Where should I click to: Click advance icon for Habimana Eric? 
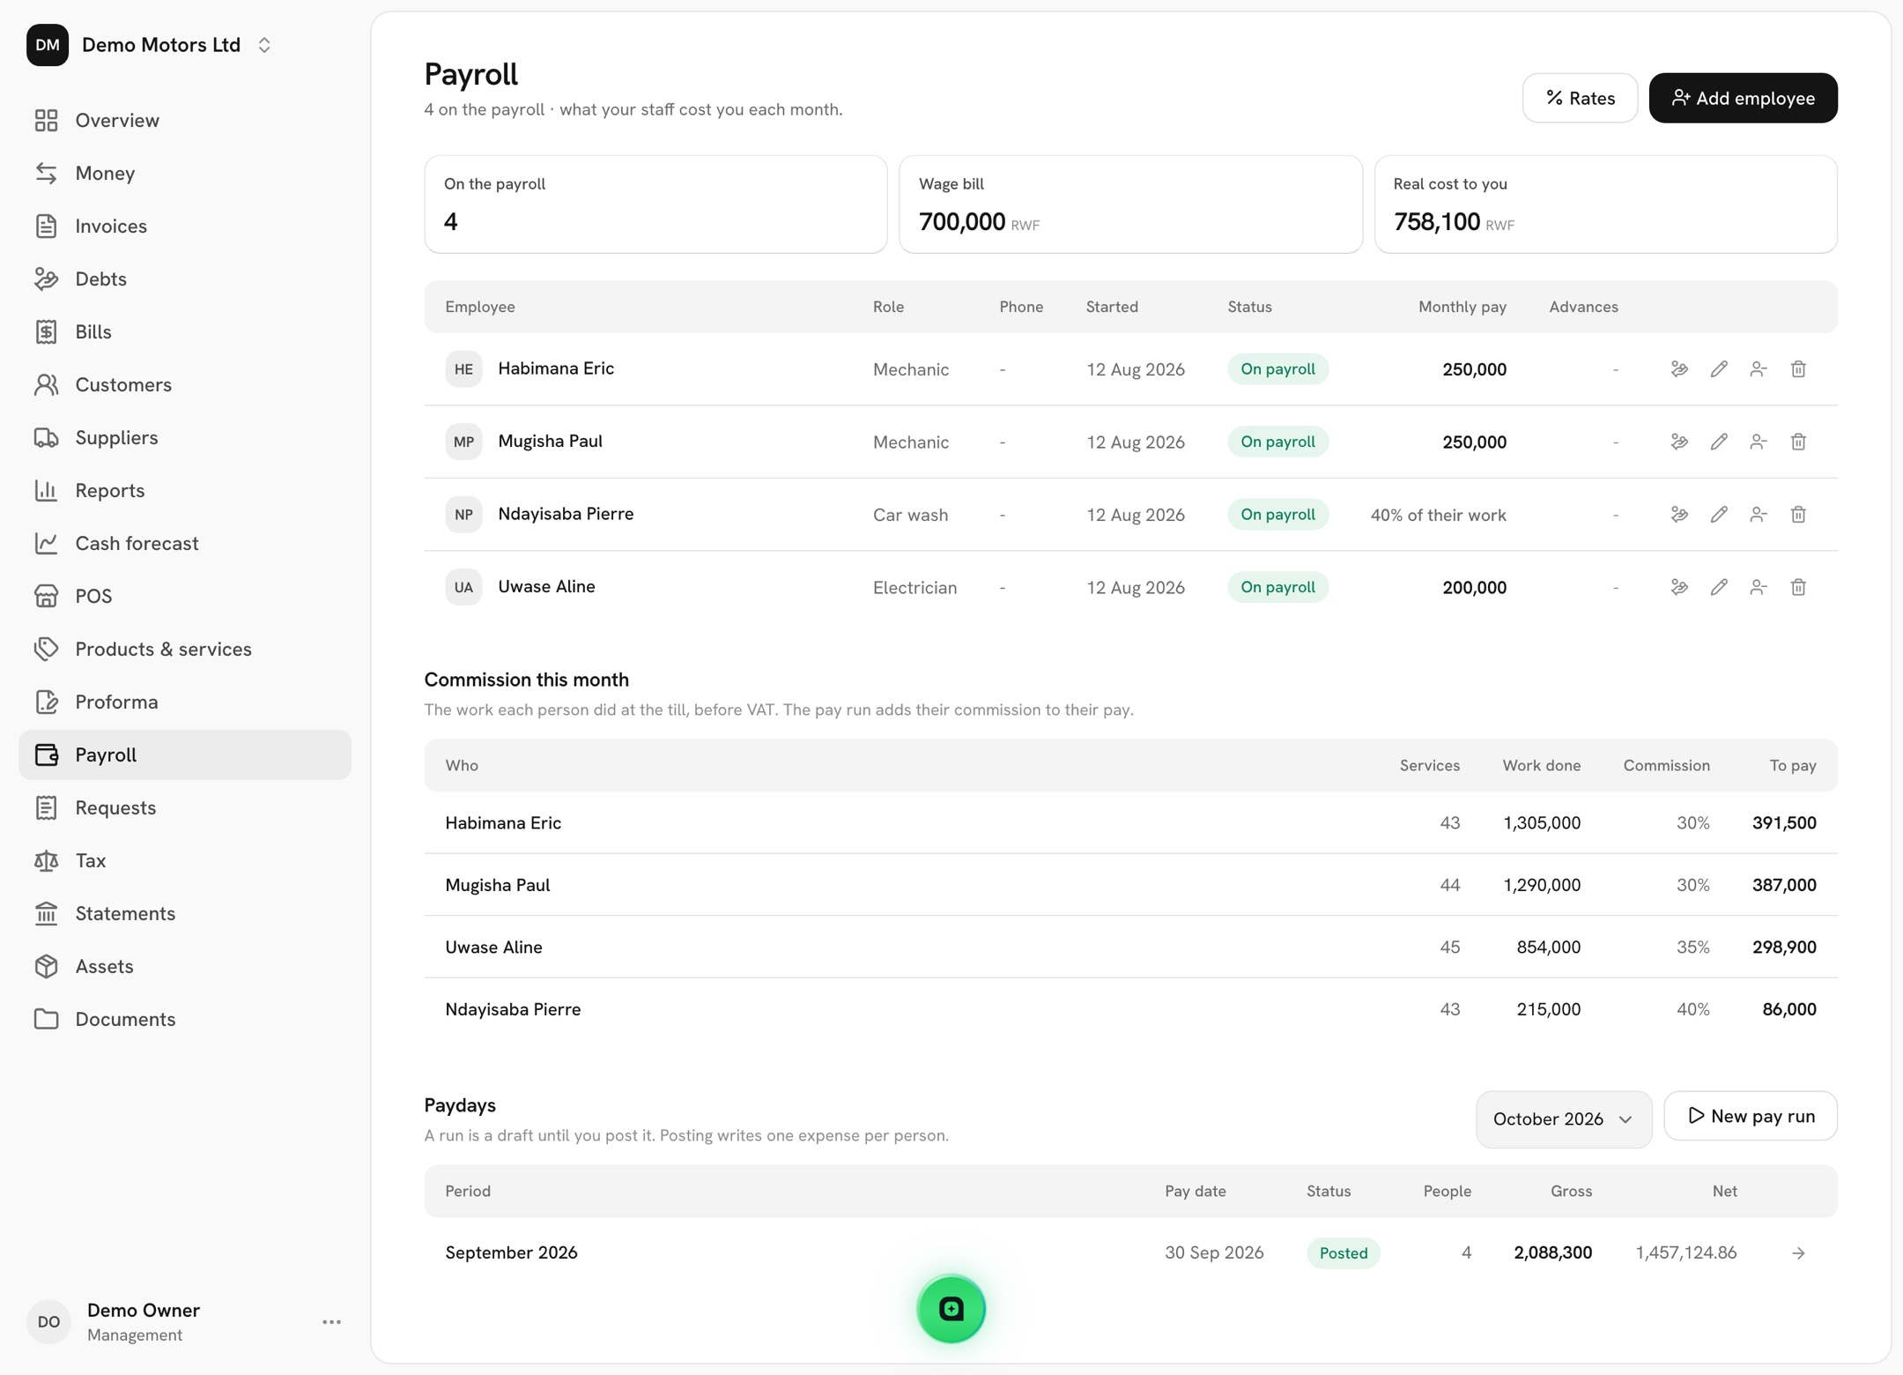click(1679, 369)
